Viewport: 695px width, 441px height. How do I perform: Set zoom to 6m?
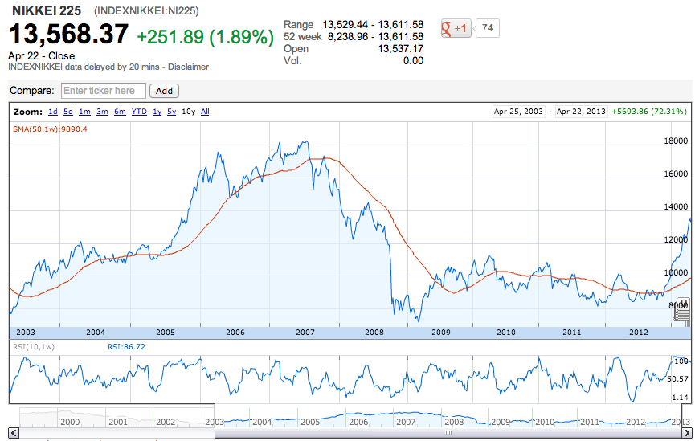(120, 112)
